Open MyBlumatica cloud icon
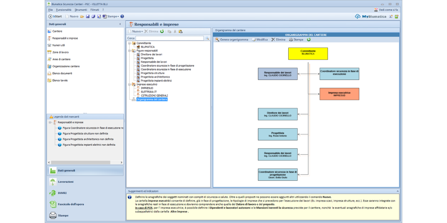The width and height of the screenshot is (447, 223). (358, 16)
